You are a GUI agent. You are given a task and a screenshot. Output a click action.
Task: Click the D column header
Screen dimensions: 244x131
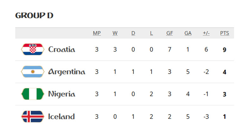click(133, 33)
